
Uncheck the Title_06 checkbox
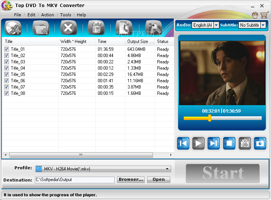click(6, 81)
